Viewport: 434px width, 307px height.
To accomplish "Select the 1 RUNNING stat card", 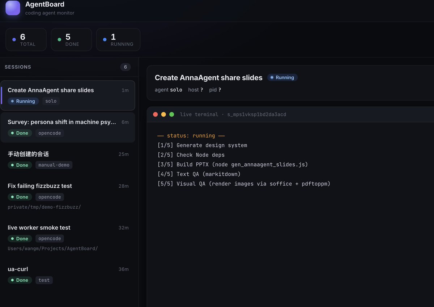I will point(118,39).
